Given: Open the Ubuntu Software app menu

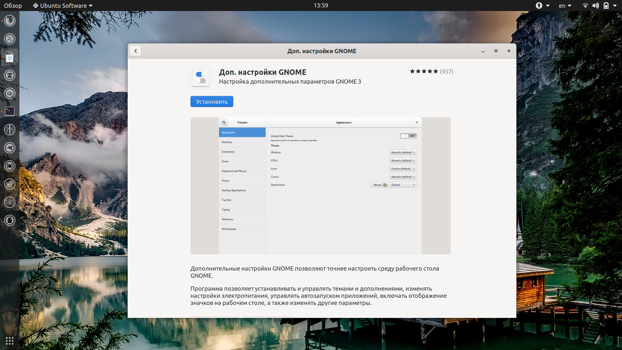Looking at the screenshot, I should (63, 6).
